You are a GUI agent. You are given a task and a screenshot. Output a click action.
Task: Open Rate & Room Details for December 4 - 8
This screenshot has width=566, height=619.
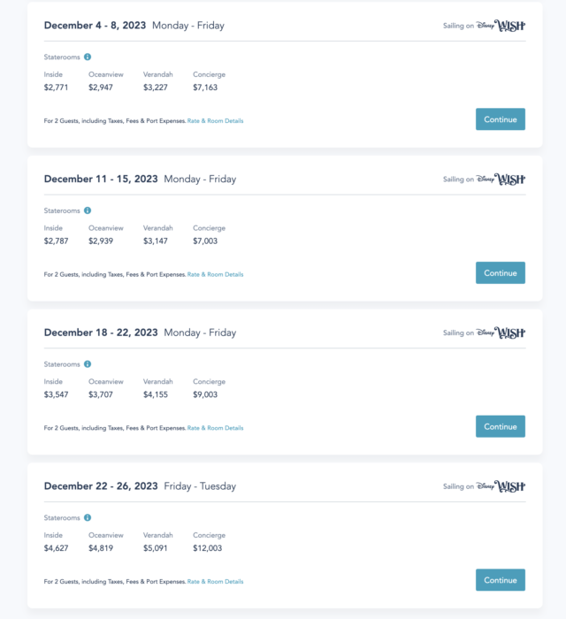[215, 121]
